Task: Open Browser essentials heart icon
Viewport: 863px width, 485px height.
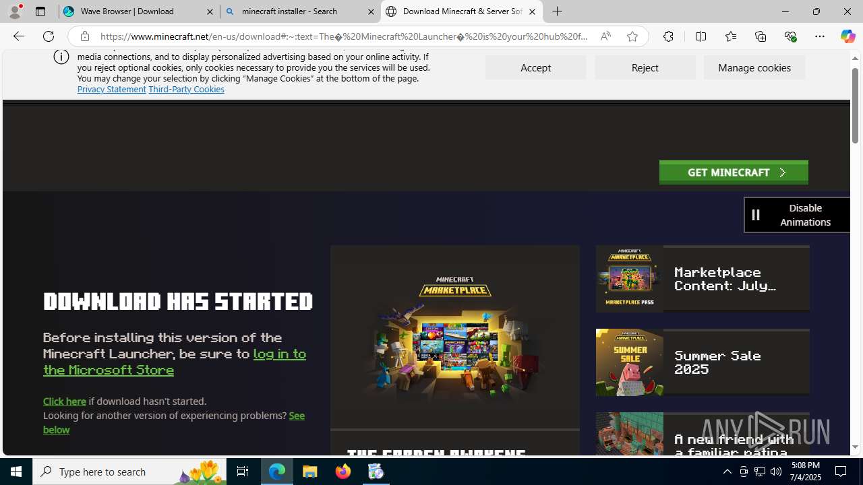Action: 790,36
